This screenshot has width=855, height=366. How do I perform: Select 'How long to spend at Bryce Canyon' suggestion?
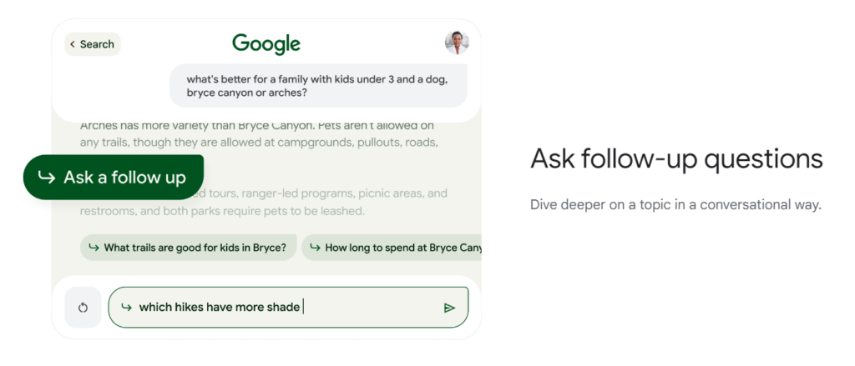391,248
